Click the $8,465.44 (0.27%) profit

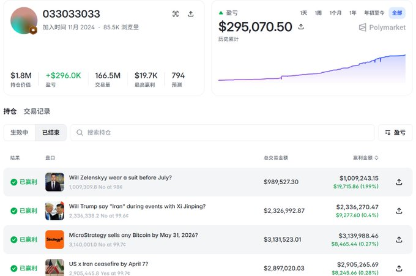(x=355, y=244)
